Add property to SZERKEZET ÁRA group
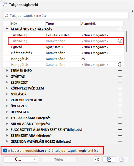 pos(120,135)
